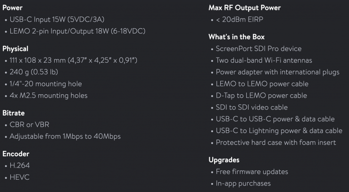
Task: Click the Power section heading
Action: point(13,8)
